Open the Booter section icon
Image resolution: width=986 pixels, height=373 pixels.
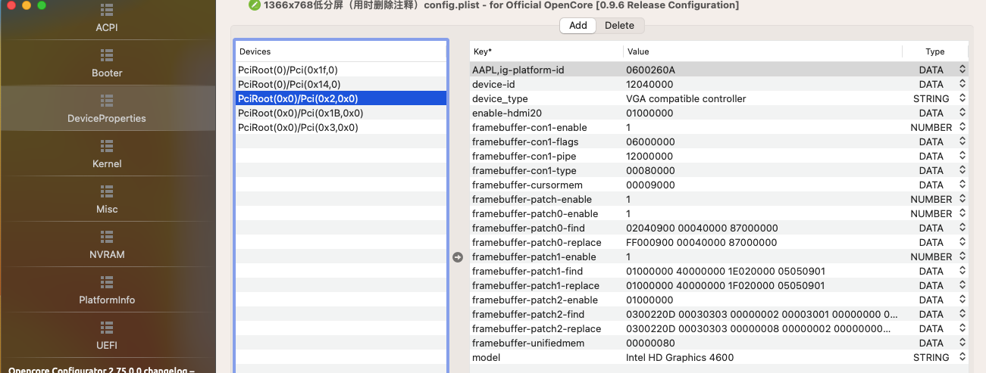[x=107, y=55]
